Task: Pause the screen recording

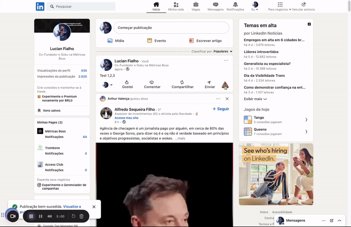Action: 40,216
